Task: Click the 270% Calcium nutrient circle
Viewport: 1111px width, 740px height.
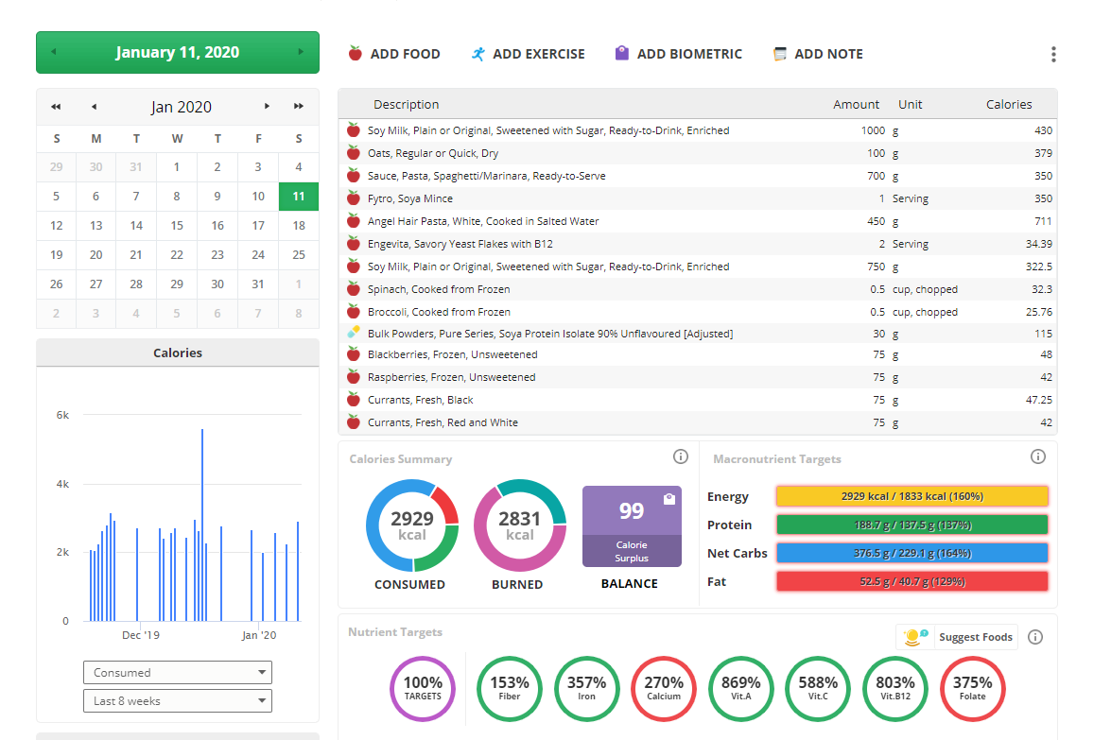Action: [x=664, y=688]
